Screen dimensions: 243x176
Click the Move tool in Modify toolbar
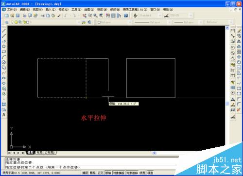pyautogui.click(x=239, y=57)
